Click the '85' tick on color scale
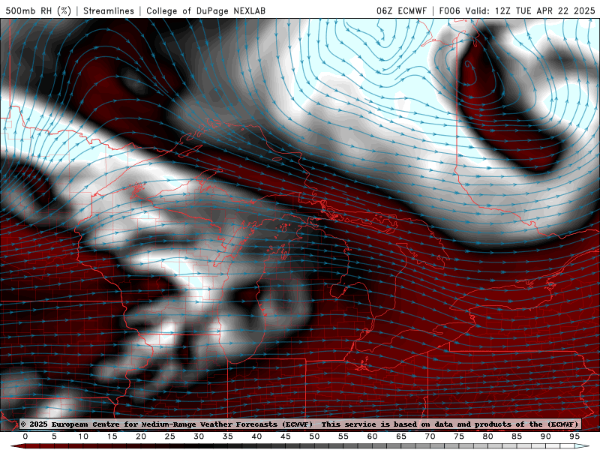 click(517, 436)
